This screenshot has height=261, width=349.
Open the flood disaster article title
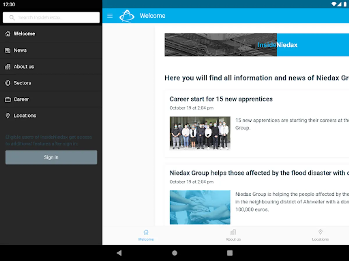tap(259, 173)
